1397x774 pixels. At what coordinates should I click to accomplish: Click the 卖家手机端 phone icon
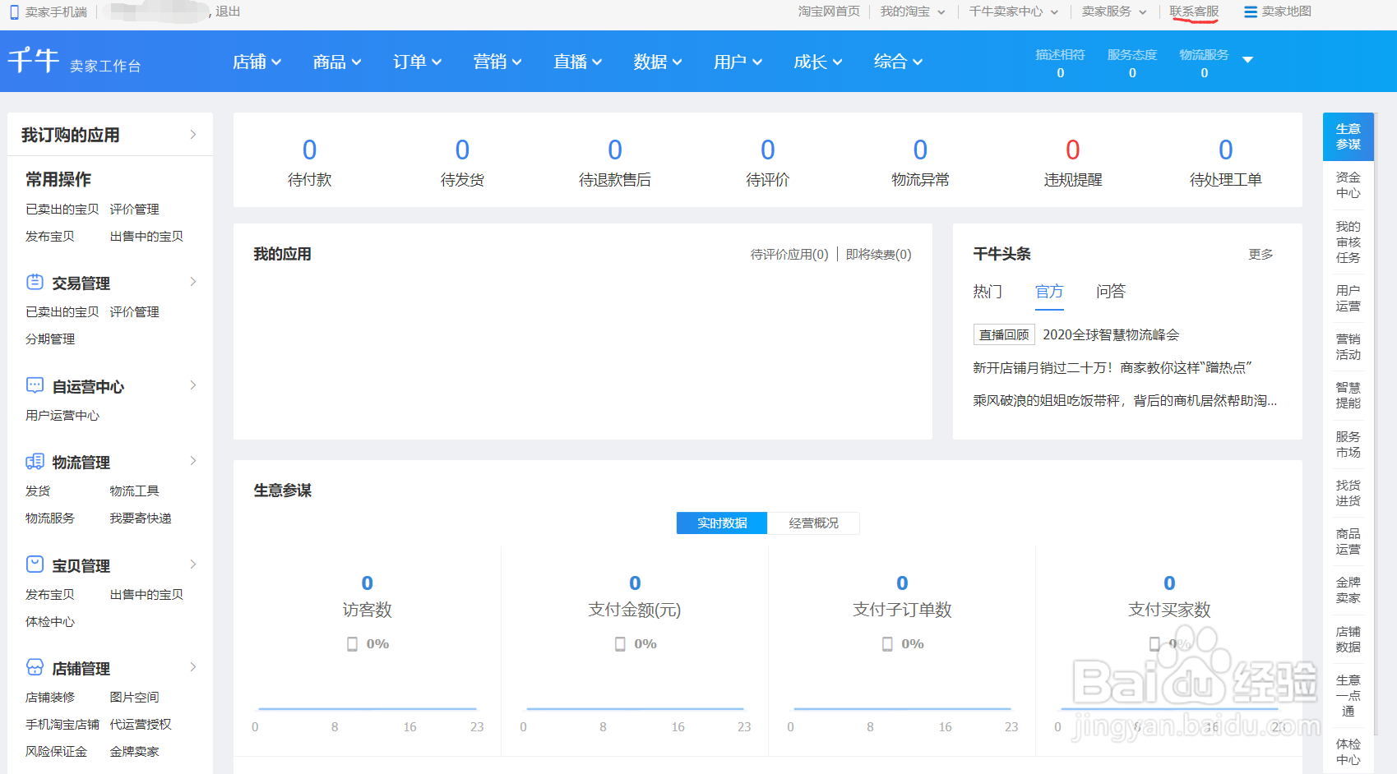tap(14, 12)
